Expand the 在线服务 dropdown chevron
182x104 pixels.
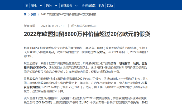coord(76,6)
